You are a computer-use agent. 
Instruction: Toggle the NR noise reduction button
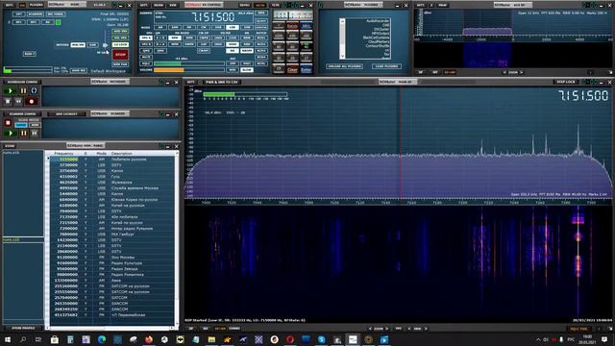click(233, 51)
